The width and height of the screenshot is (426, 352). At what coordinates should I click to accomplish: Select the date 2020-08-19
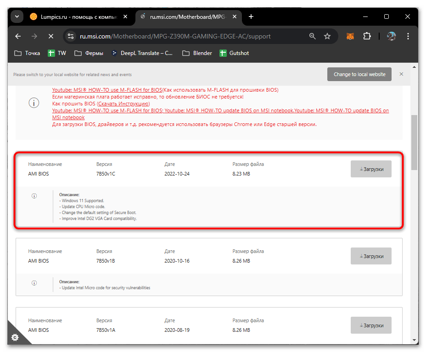tap(177, 330)
